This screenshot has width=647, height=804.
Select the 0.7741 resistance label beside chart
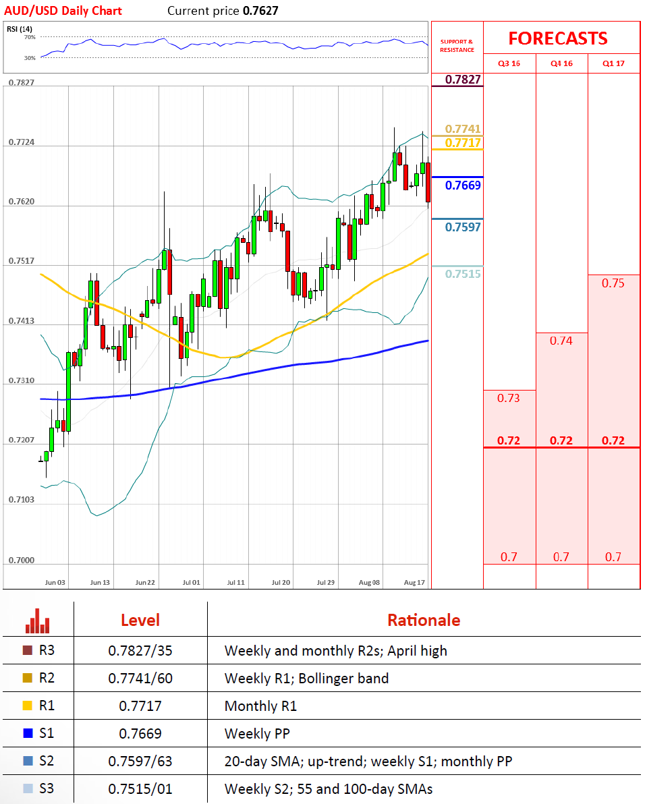(x=463, y=129)
